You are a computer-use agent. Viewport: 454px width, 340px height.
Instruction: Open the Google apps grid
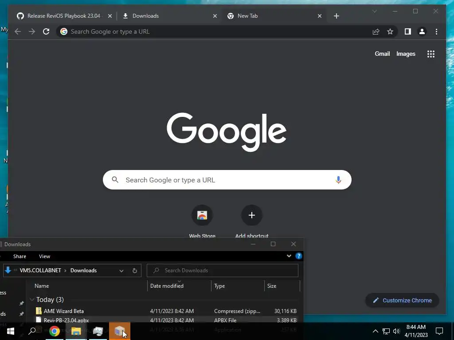[431, 54]
